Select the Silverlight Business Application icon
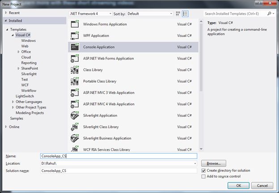Viewport: 279px width, 193px height. 75,138
